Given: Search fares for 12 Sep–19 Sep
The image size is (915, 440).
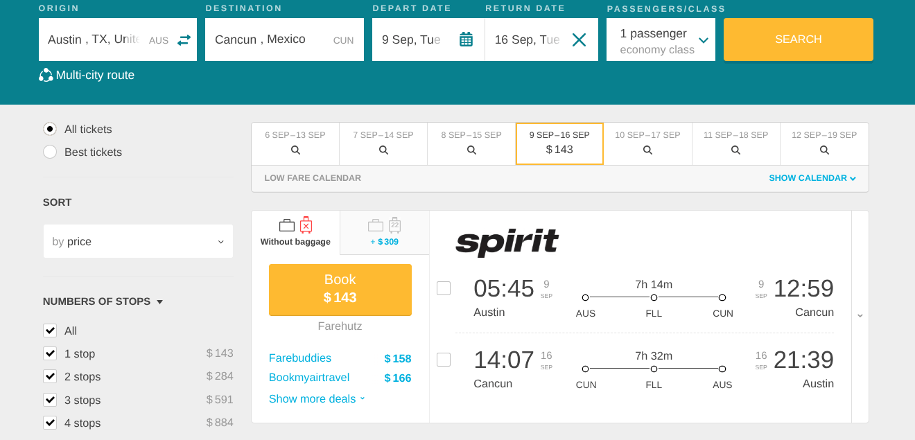Looking at the screenshot, I should coord(824,150).
